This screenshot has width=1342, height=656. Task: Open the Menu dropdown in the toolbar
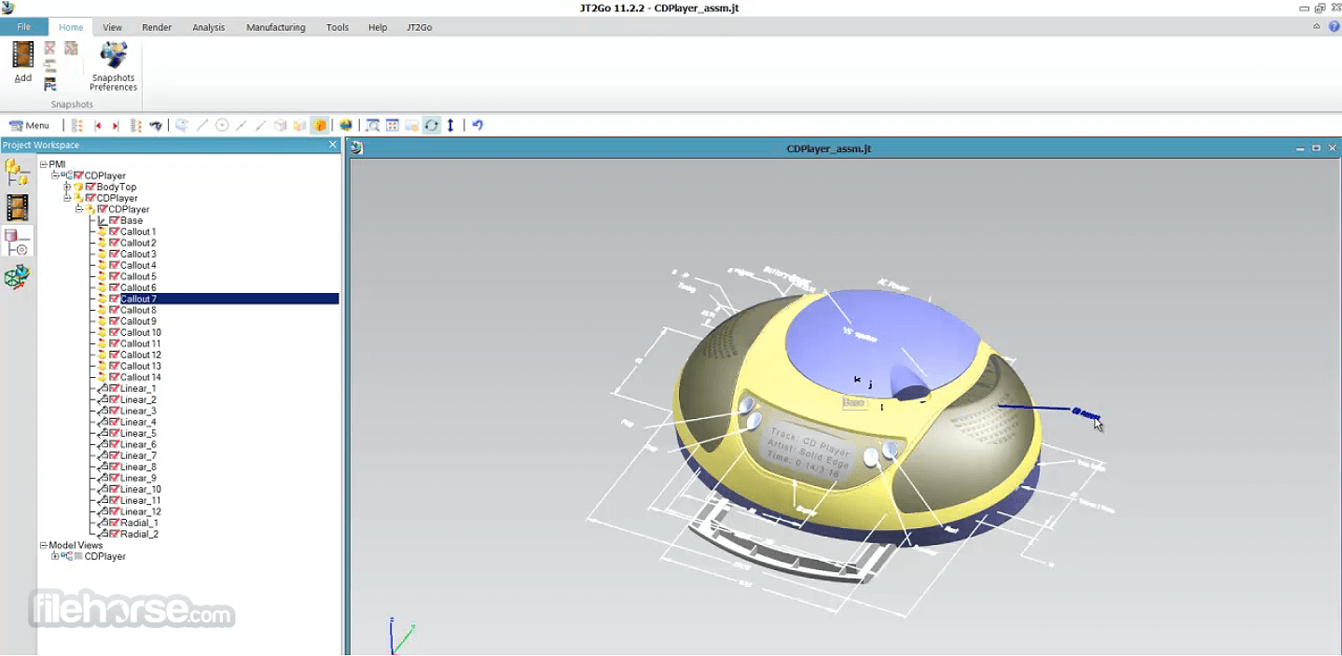pyautogui.click(x=29, y=125)
